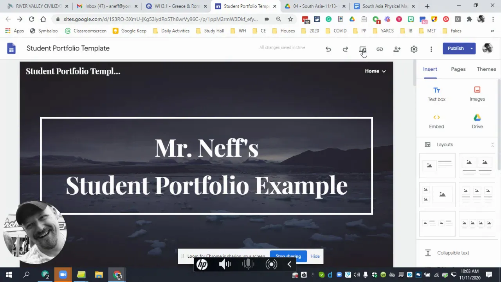Choose the two images with text layout

[477, 165]
